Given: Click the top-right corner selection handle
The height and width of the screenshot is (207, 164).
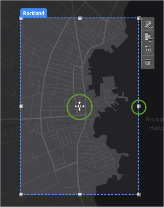Looking at the screenshot, I should [139, 18].
